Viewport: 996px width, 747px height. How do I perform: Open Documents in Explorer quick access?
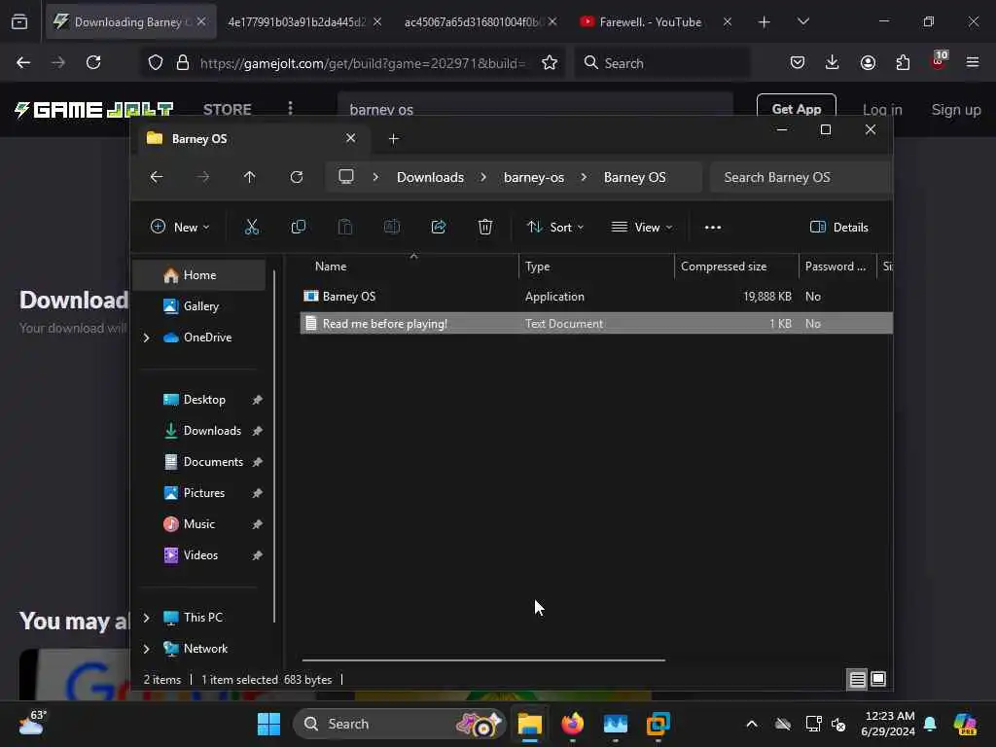tap(199, 462)
